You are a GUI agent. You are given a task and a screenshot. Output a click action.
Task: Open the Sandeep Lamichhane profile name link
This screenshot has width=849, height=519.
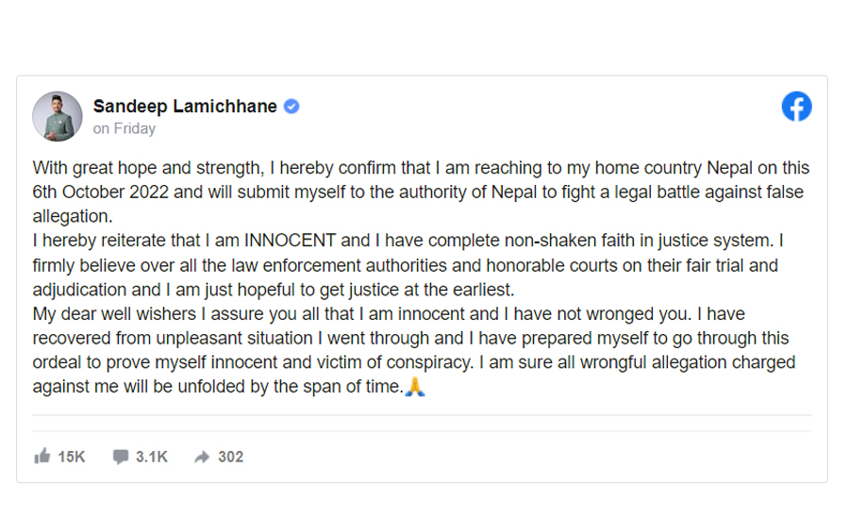[x=185, y=107]
